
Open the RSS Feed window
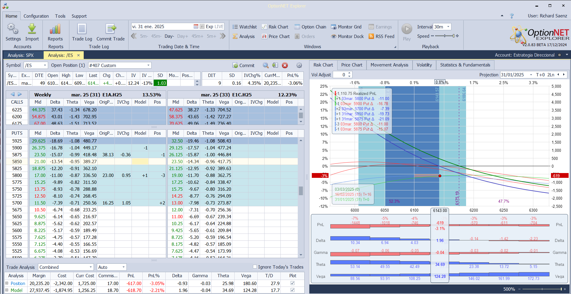tap(381, 37)
